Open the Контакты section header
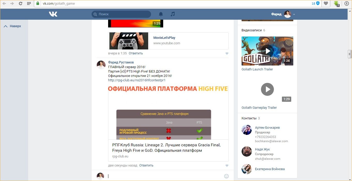The image size is (352, 181). (x=249, y=118)
